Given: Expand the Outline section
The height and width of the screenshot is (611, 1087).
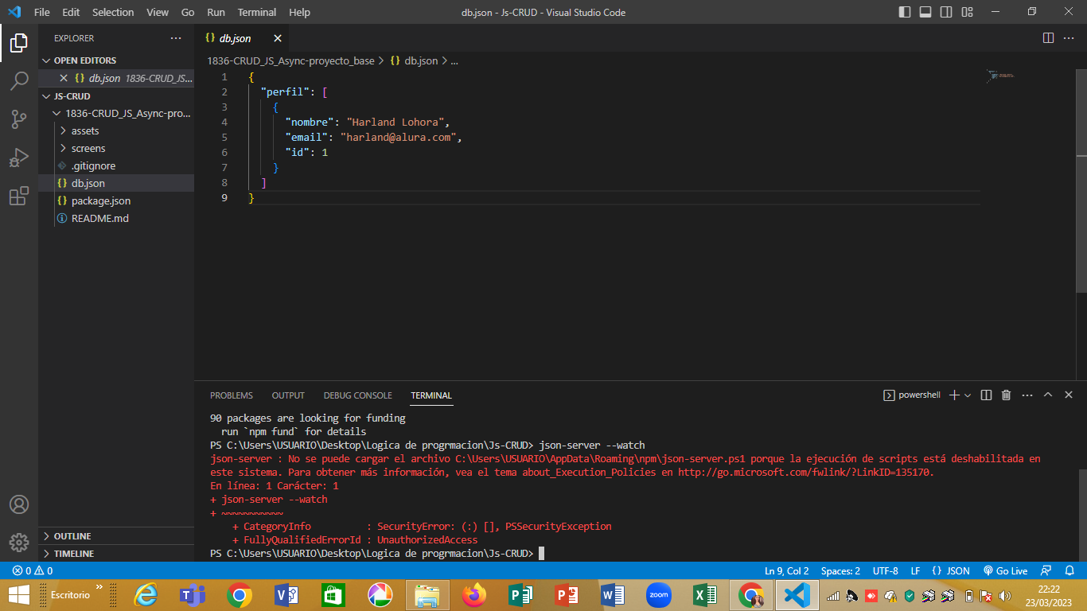Looking at the screenshot, I should [116, 536].
